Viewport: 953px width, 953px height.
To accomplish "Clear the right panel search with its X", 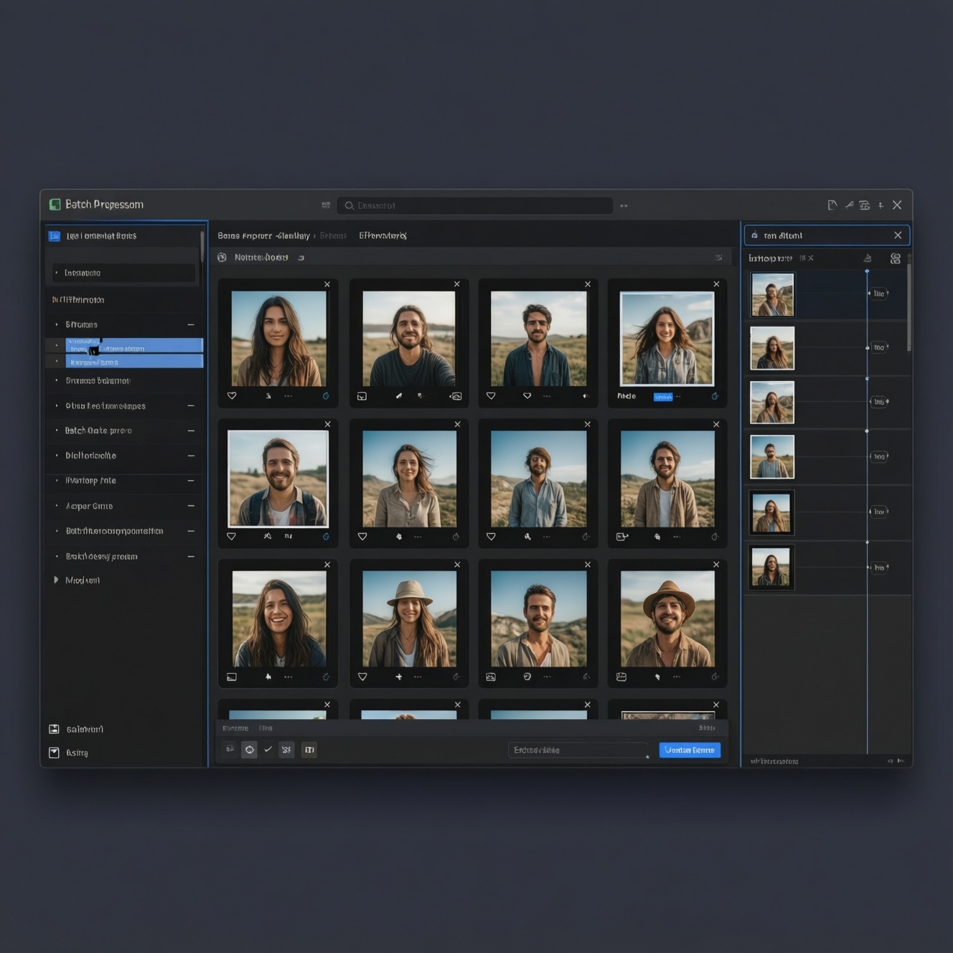I will pos(898,235).
